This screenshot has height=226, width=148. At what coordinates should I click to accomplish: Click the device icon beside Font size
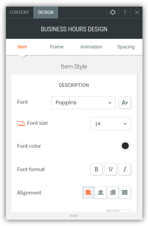coord(21,123)
